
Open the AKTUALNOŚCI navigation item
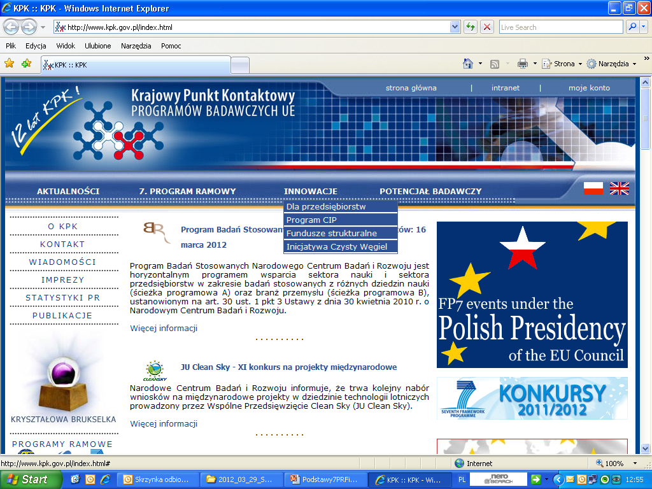pos(67,191)
